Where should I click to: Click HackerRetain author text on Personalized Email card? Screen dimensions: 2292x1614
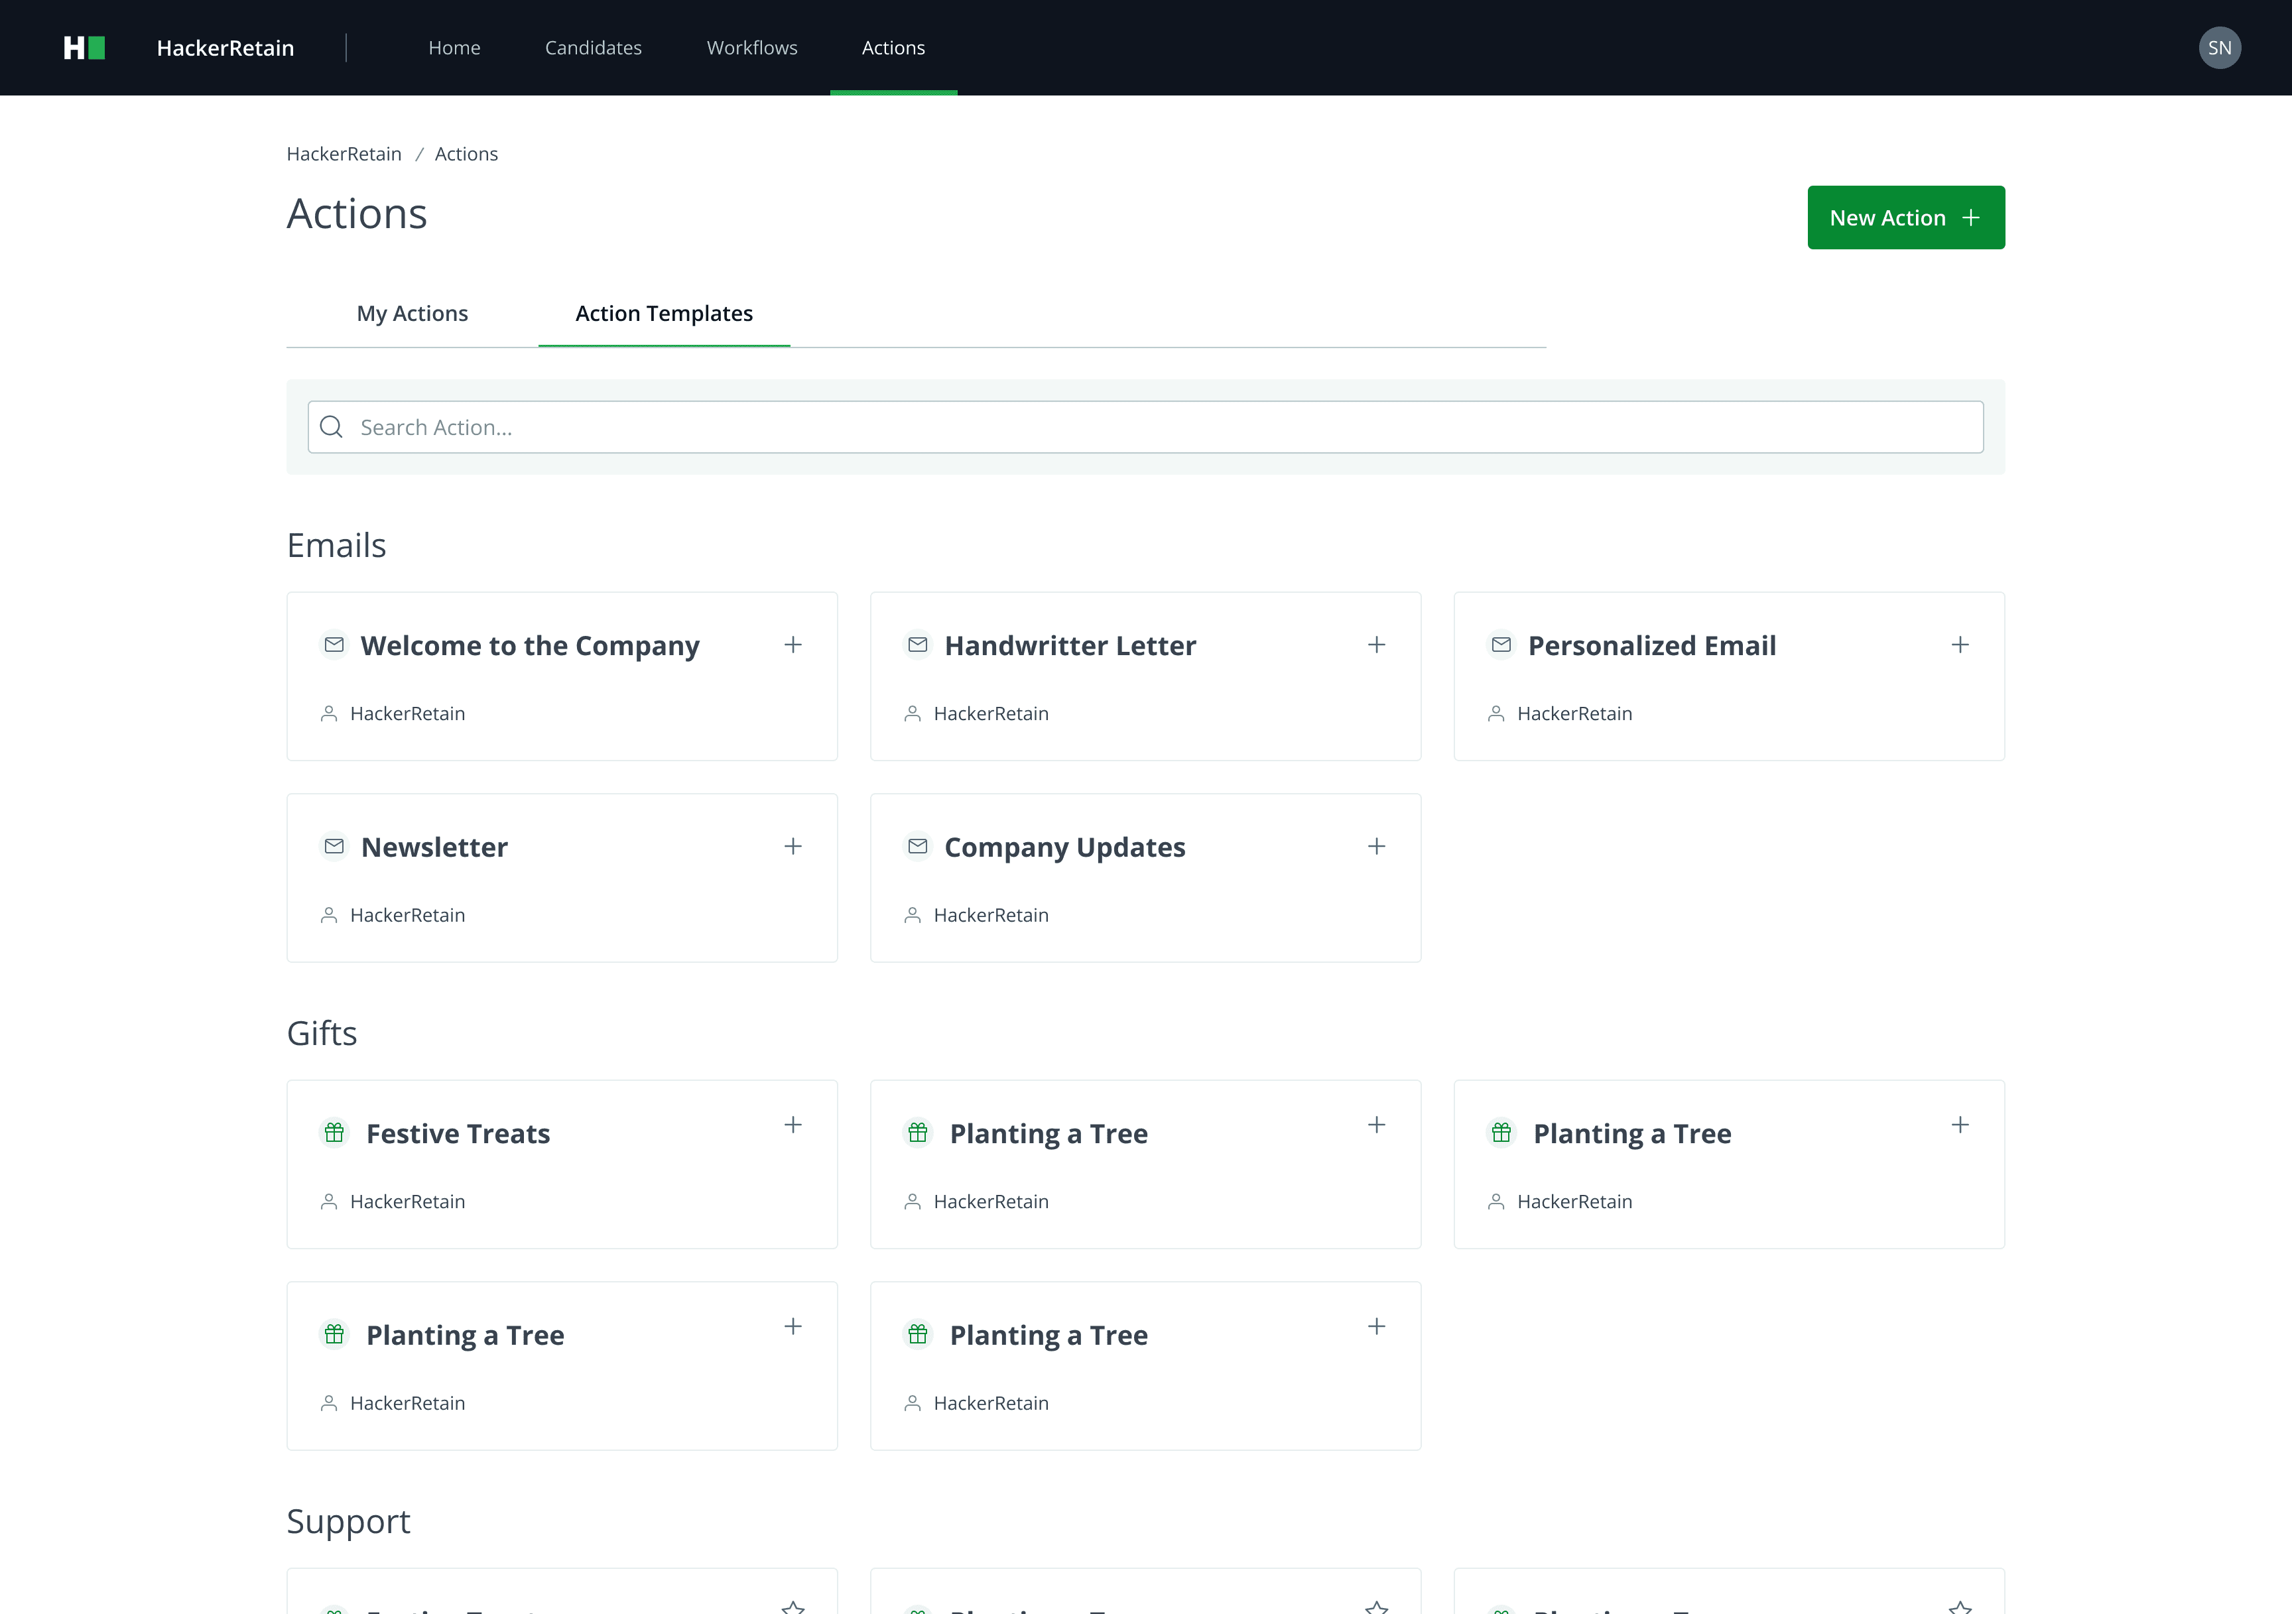(x=1574, y=714)
